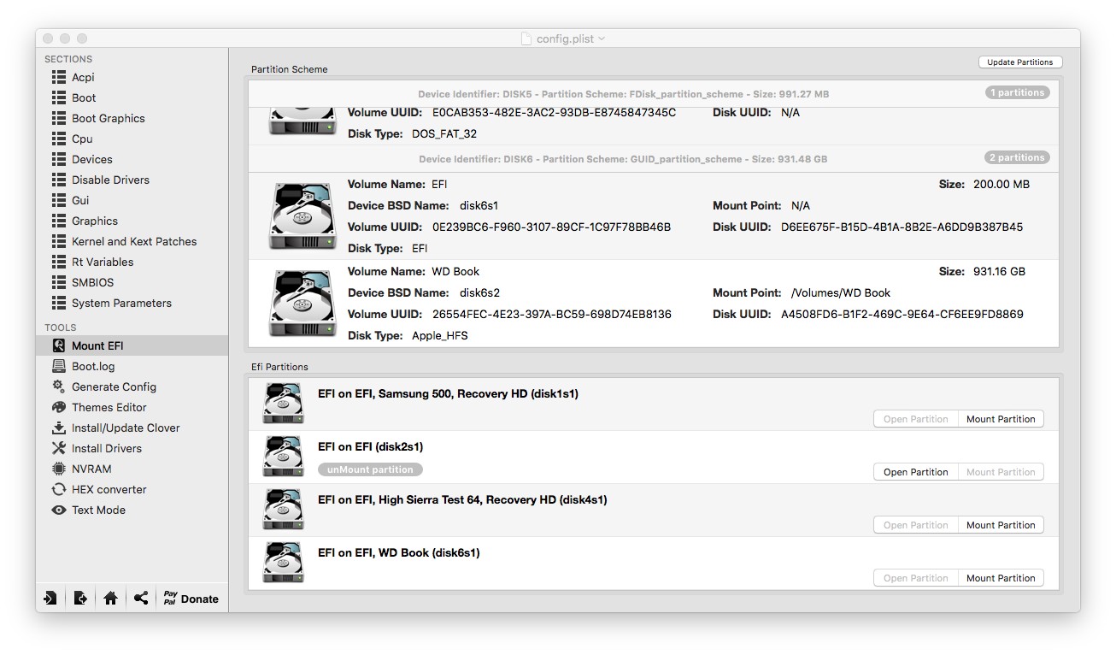Mount Partition for High Sierra Test 64 (disk4s1)
The width and height of the screenshot is (1116, 655).
click(x=1001, y=525)
